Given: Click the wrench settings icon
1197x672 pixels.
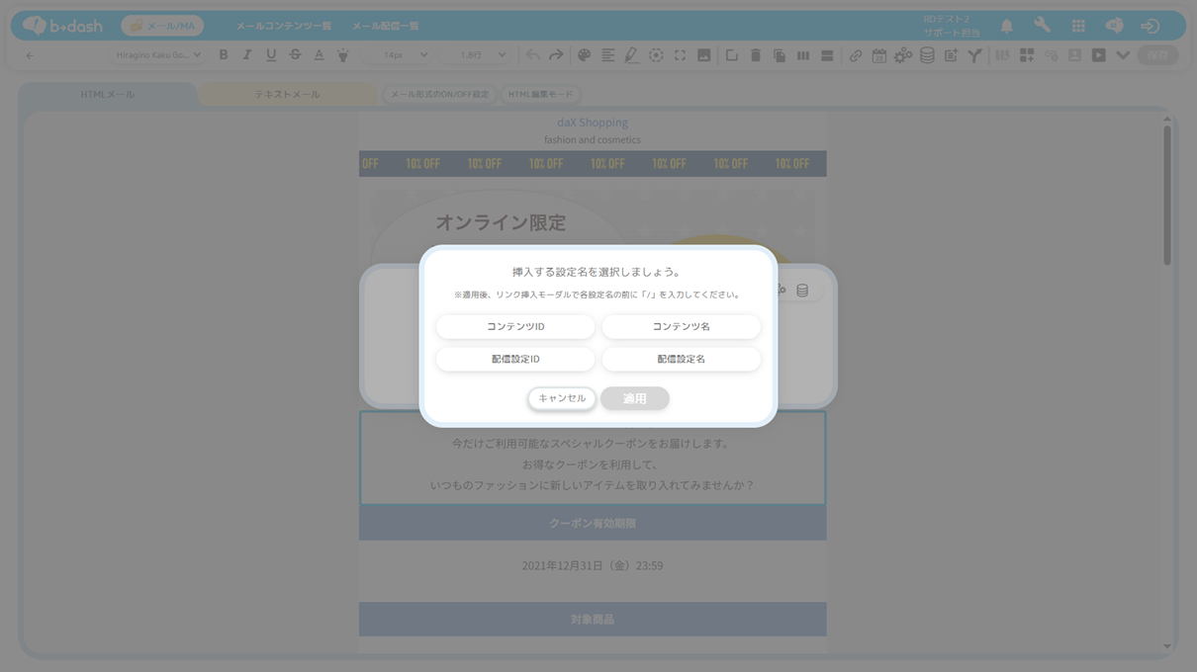Looking at the screenshot, I should tap(1042, 26).
